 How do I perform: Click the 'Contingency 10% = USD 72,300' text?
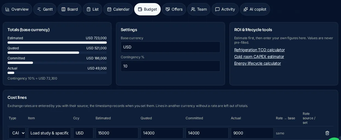32,78
